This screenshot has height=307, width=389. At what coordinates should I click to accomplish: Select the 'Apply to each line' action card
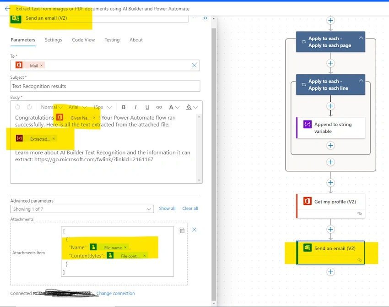click(330, 84)
